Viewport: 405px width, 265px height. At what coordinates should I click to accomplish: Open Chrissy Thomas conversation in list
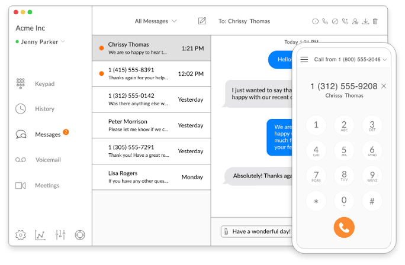coord(152,49)
